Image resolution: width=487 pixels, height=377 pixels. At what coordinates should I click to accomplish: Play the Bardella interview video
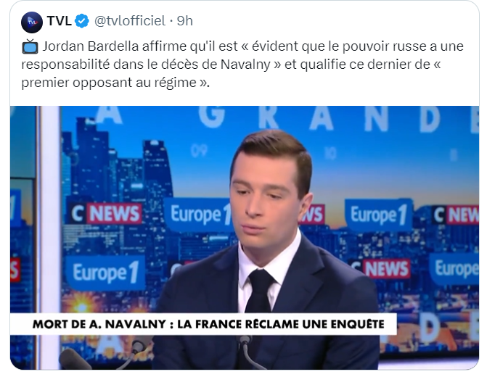click(x=245, y=238)
